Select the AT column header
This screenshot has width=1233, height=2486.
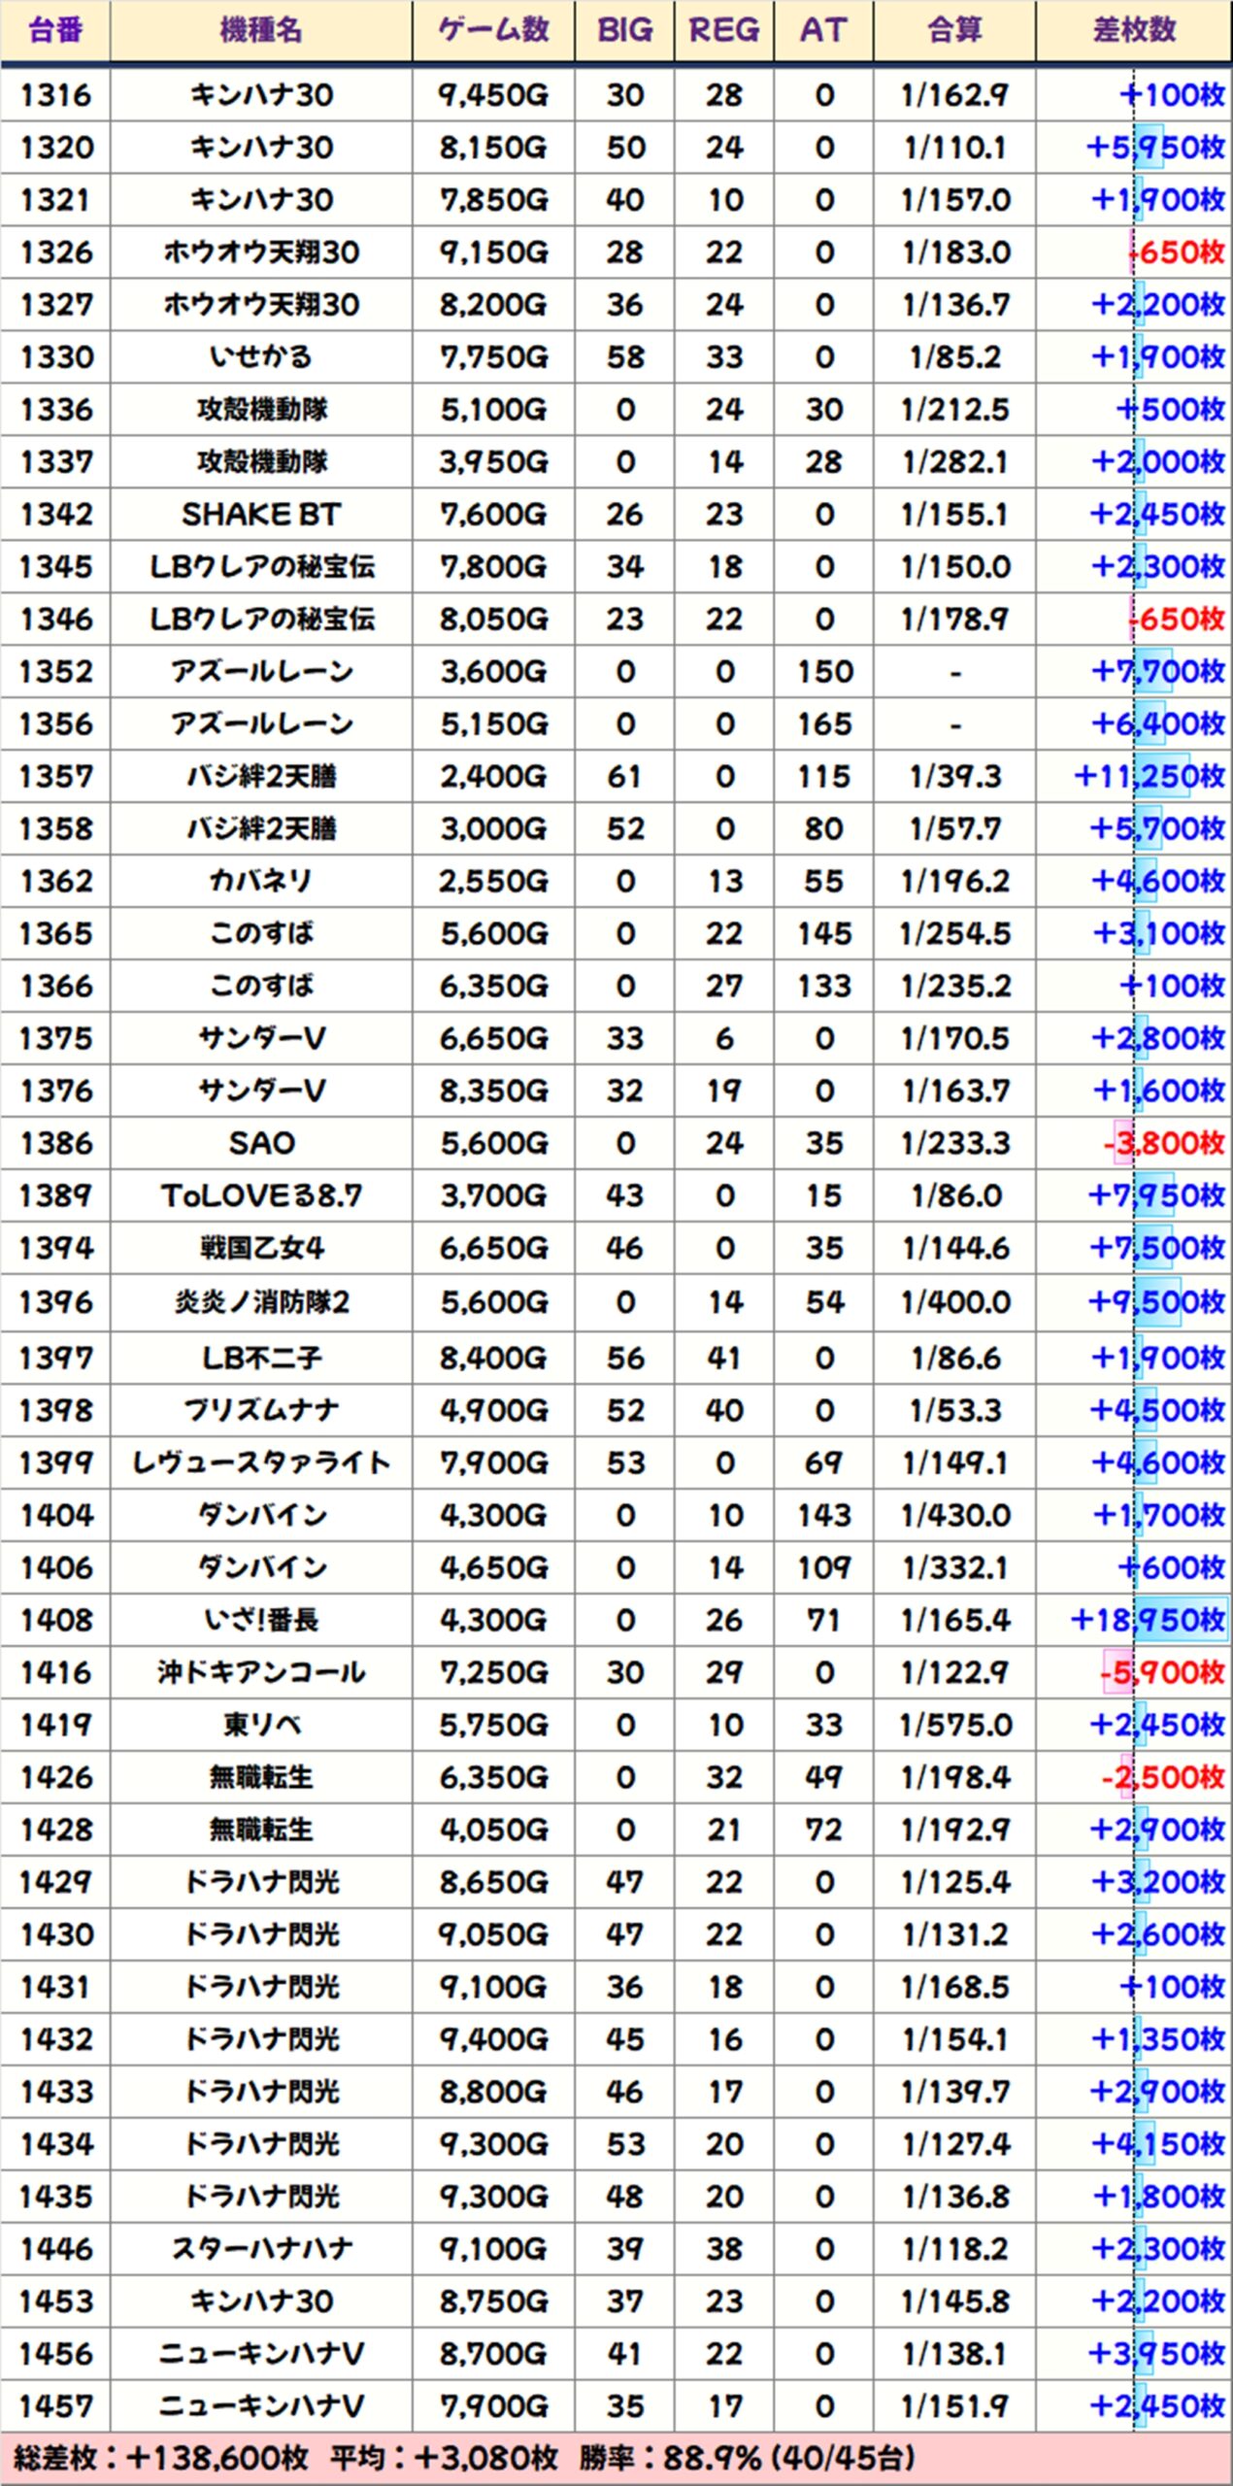[823, 31]
